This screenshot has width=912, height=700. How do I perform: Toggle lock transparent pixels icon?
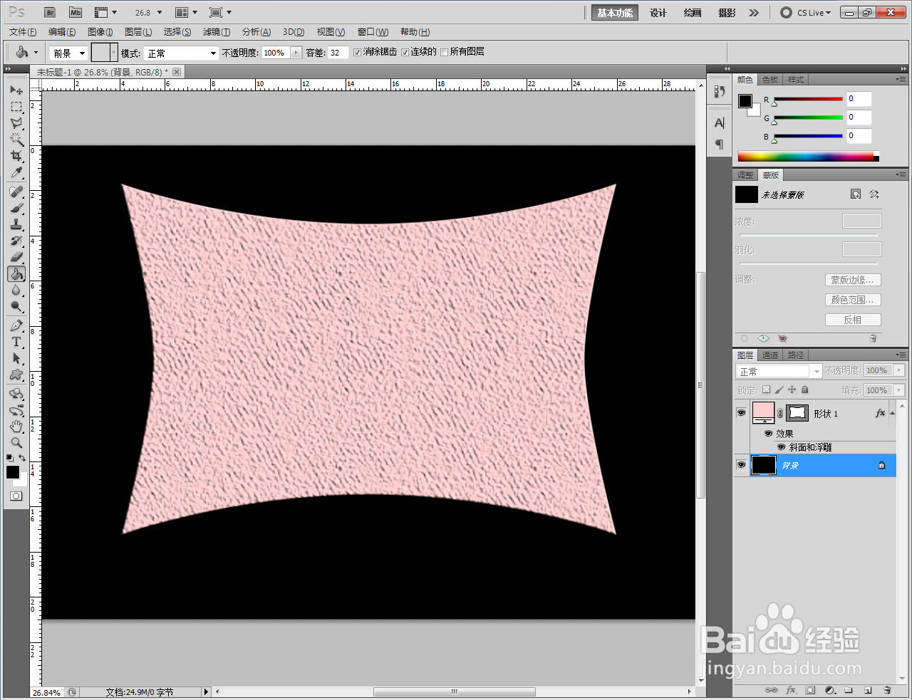[766, 390]
